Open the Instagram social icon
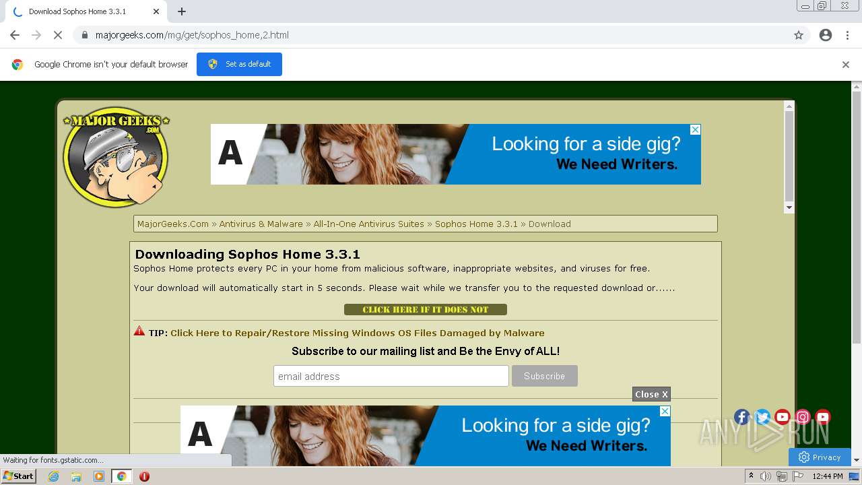The width and height of the screenshot is (862, 485). (803, 417)
